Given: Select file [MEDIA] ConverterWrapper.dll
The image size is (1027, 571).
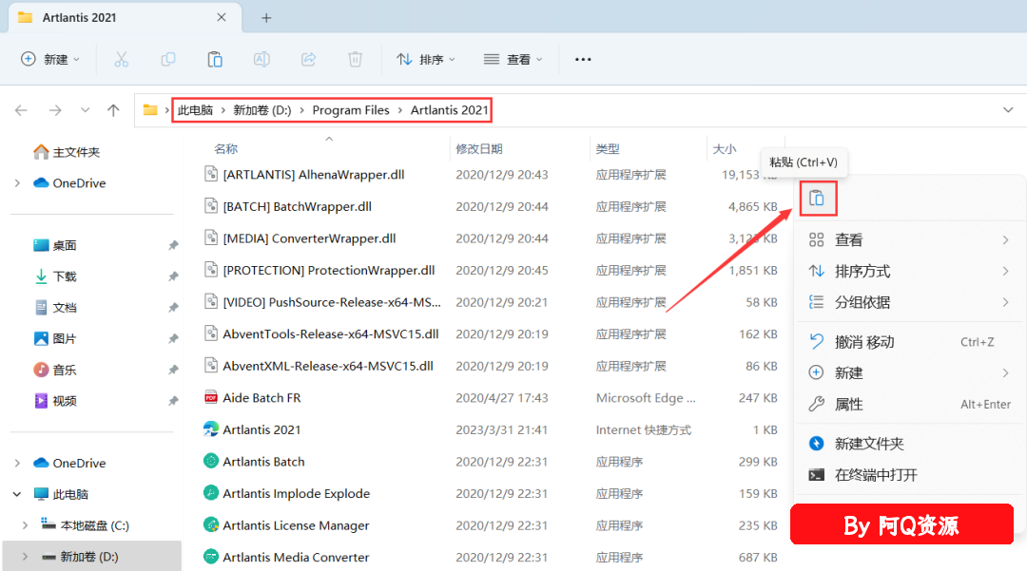Looking at the screenshot, I should click(x=309, y=238).
